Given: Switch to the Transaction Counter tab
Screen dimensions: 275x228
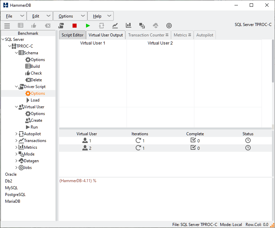Looking at the screenshot, I should 148,35.
